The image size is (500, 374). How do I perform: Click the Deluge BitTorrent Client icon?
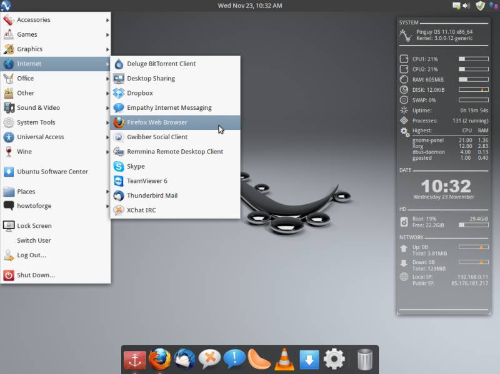[x=119, y=64]
